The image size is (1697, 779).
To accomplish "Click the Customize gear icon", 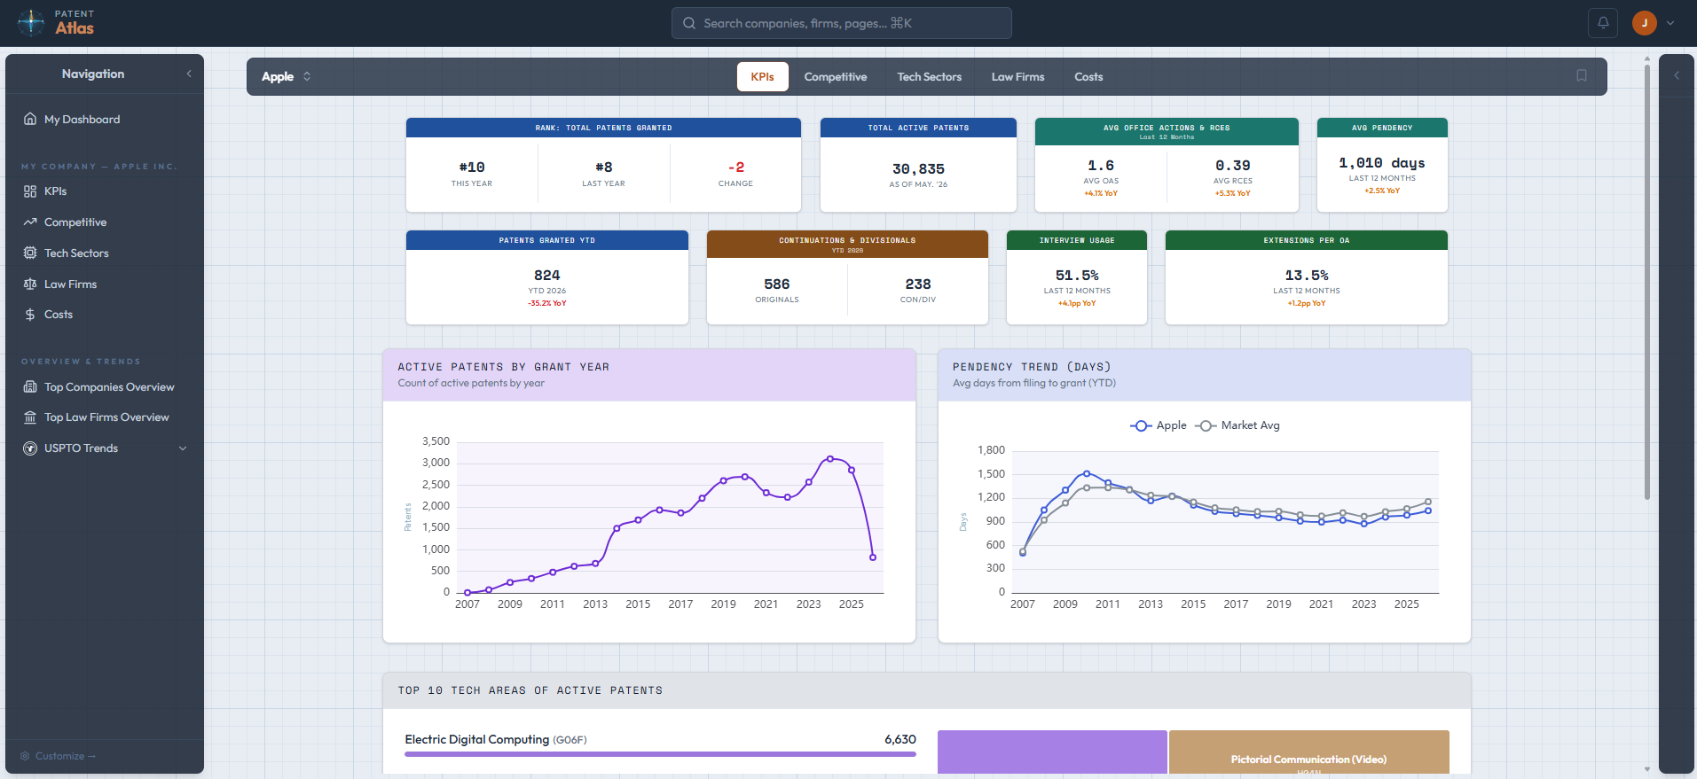I will click(25, 756).
